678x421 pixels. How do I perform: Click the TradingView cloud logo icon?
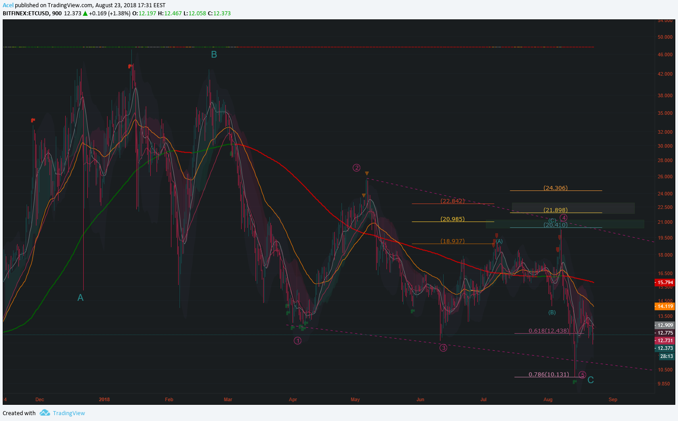tap(45, 412)
